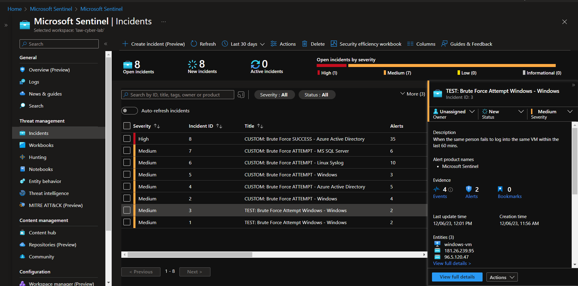Click the horizontal scrollbar of incidents table
Image resolution: width=578 pixels, height=286 pixels.
pyautogui.click(x=190, y=255)
